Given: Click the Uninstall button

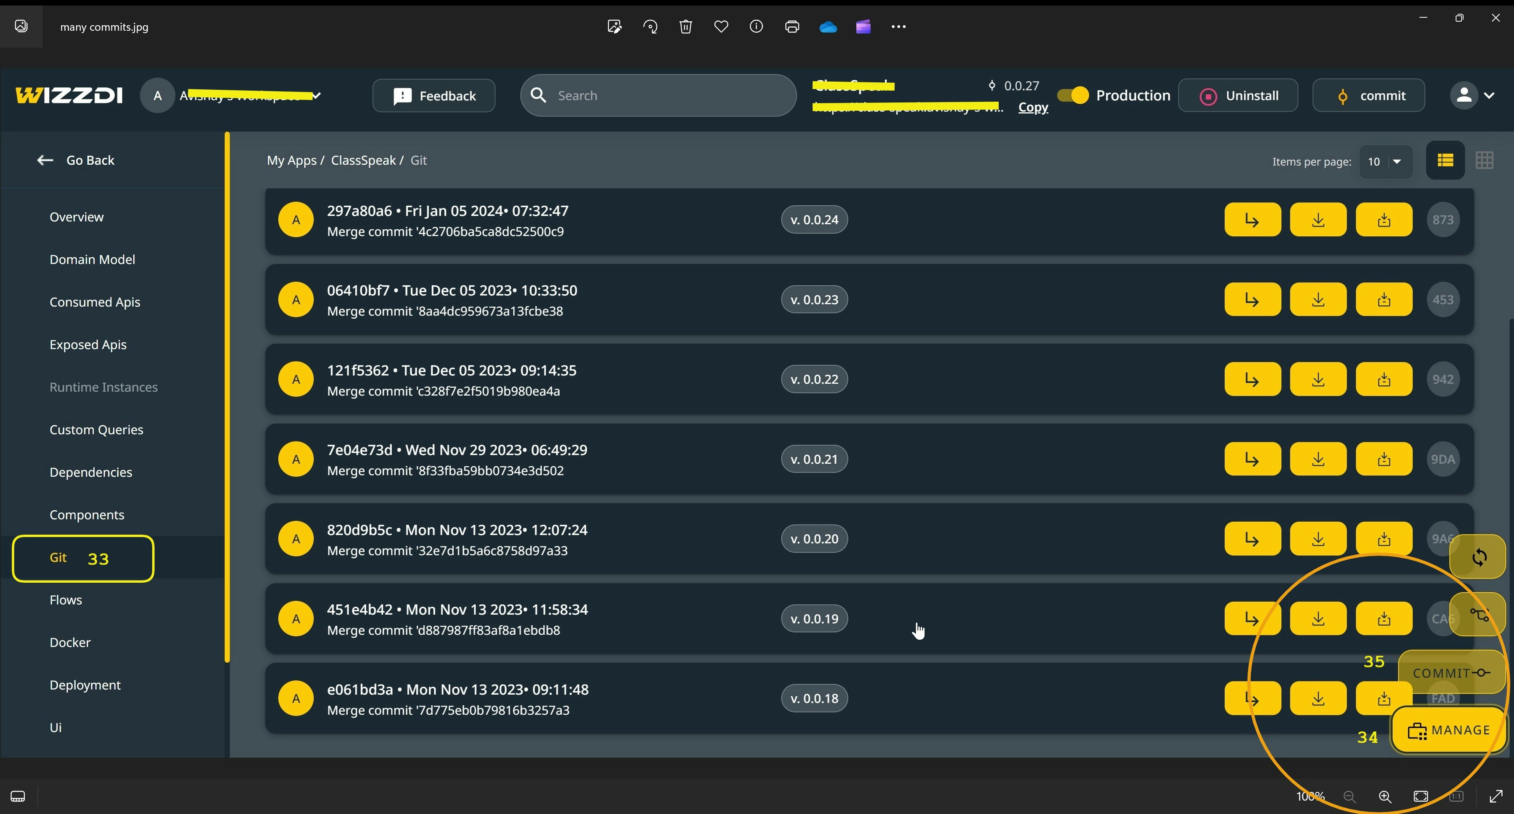Looking at the screenshot, I should point(1238,96).
